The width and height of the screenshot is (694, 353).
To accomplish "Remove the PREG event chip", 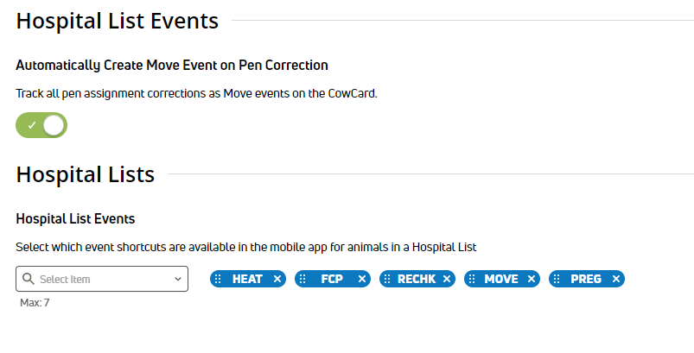I will pyautogui.click(x=615, y=279).
